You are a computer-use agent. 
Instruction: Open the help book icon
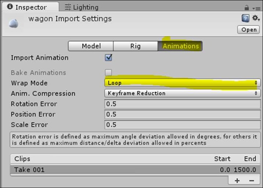pyautogui.click(x=245, y=18)
